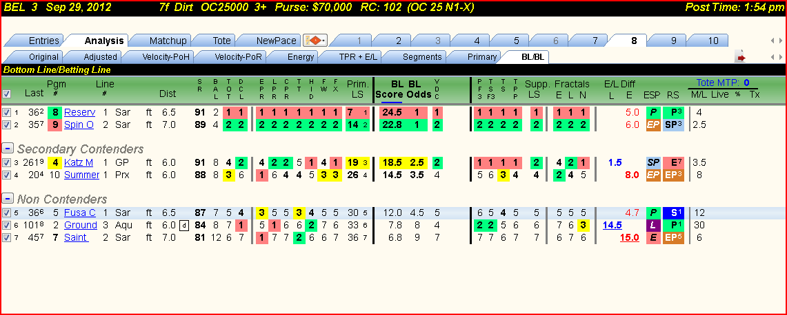The image size is (787, 315).
Task: Go to race 10 tab
Action: 713,41
